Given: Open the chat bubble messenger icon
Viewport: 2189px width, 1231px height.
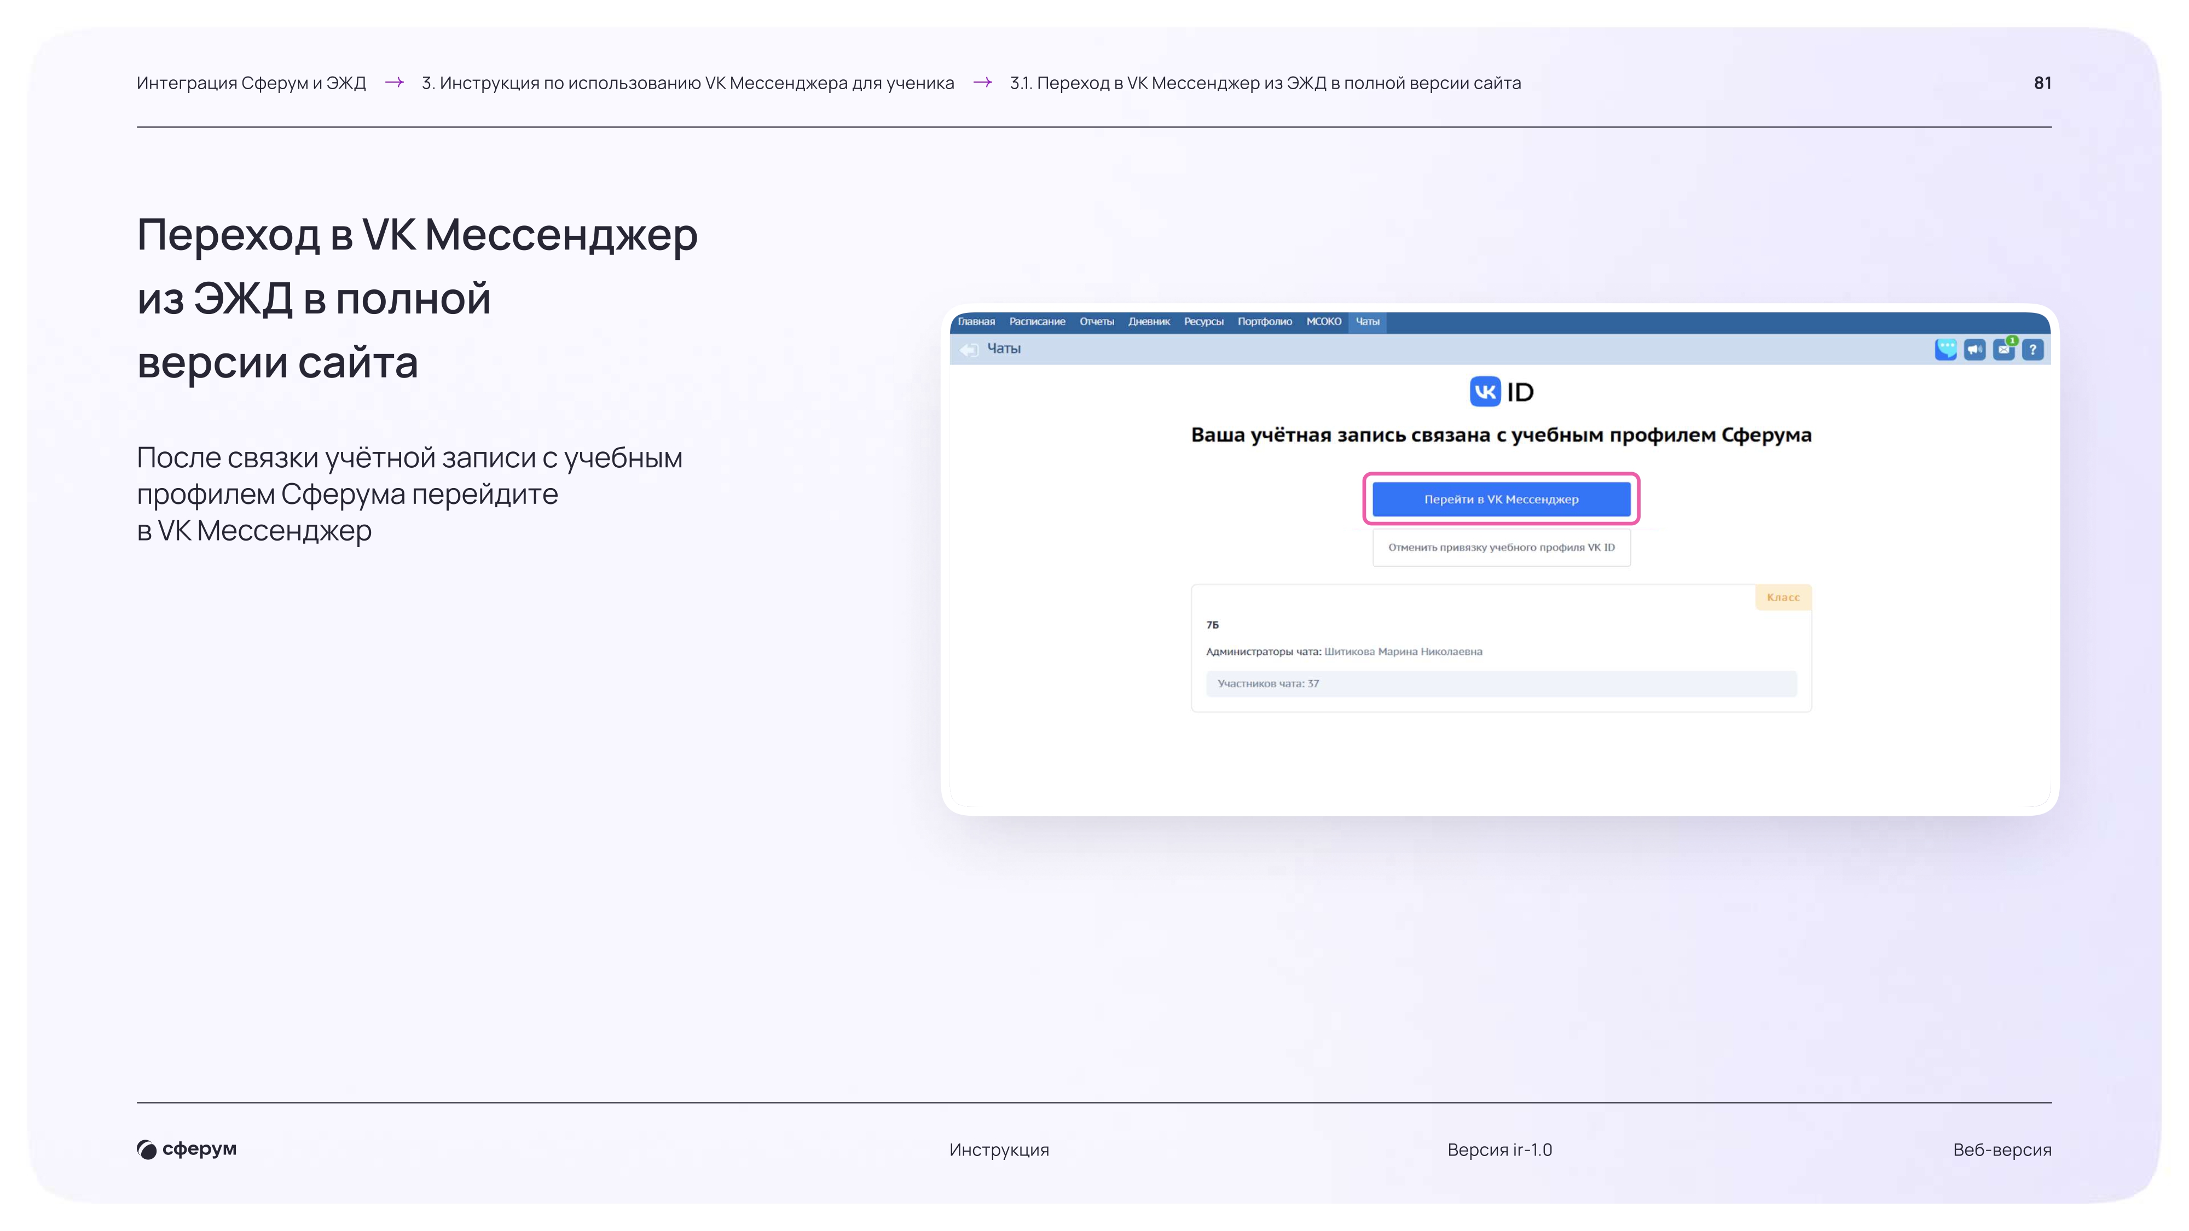Looking at the screenshot, I should pos(1945,349).
